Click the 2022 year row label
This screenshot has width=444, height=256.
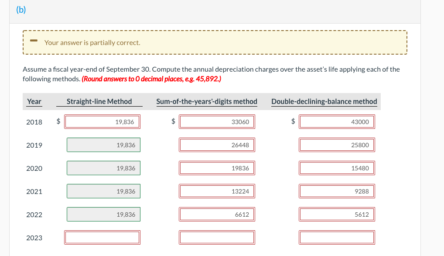pyautogui.click(x=34, y=215)
